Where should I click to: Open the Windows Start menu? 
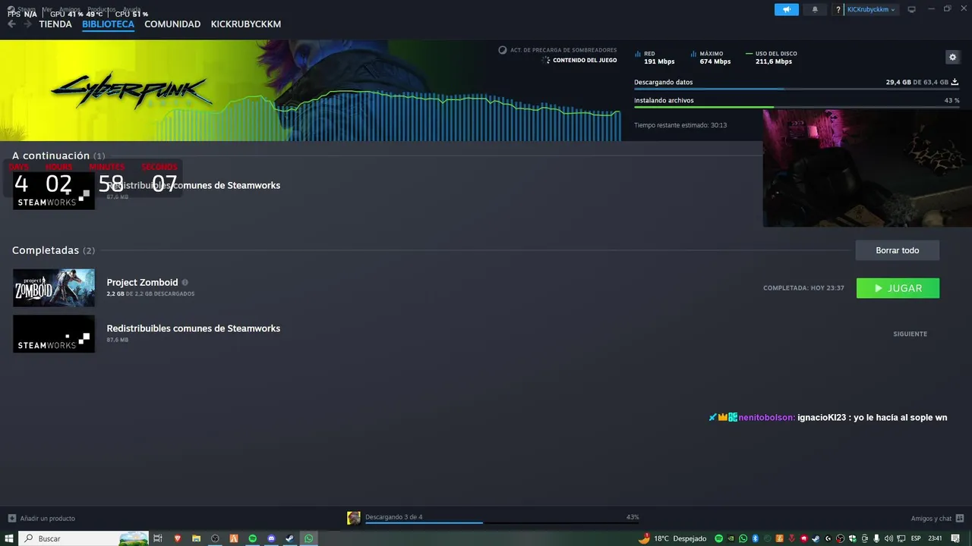pyautogui.click(x=9, y=538)
